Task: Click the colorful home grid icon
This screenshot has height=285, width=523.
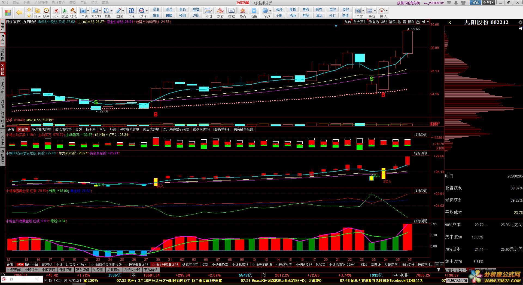Action: 8,13
